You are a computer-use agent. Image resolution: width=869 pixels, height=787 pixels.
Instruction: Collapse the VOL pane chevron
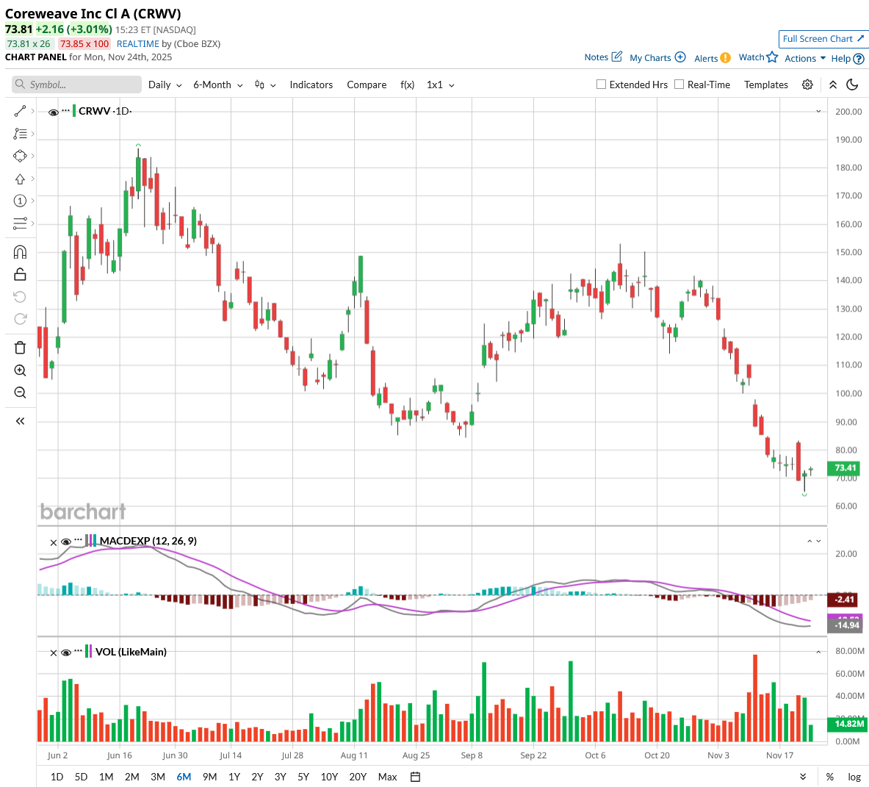818,653
